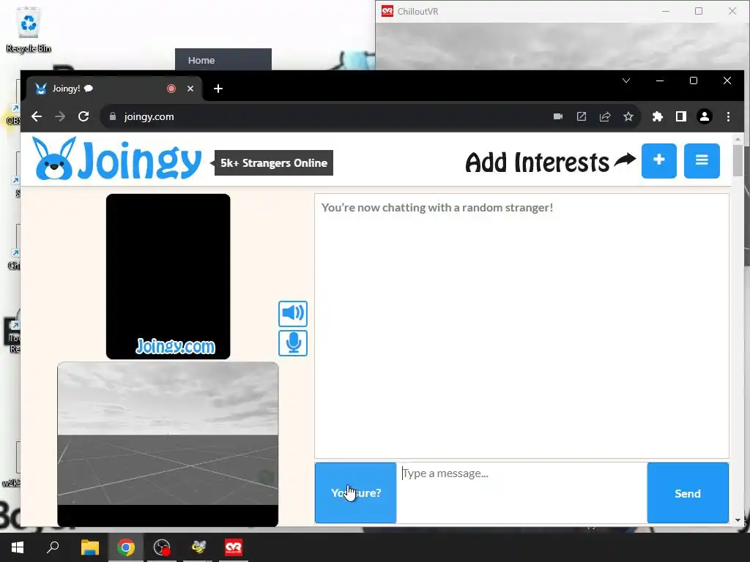750x562 pixels.
Task: Open File Explorer from the taskbar
Action: coord(89,547)
